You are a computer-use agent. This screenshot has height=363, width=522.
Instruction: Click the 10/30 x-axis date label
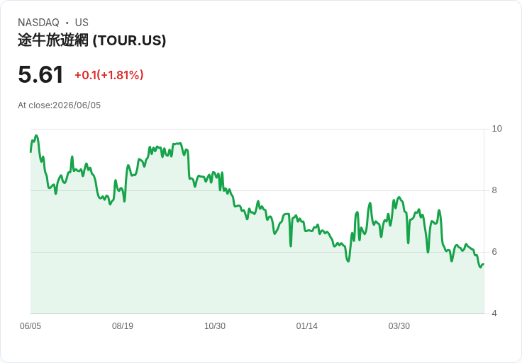point(215,326)
